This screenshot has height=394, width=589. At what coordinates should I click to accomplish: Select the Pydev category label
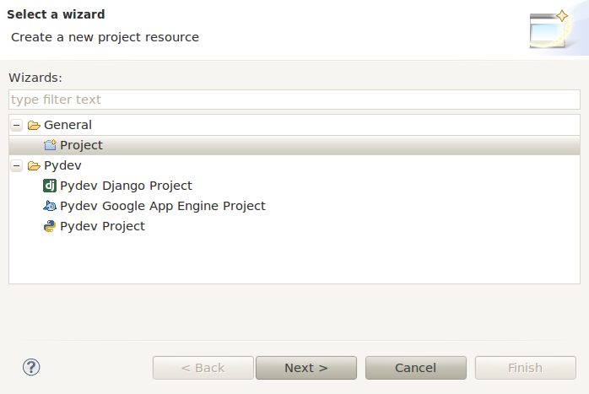point(62,165)
